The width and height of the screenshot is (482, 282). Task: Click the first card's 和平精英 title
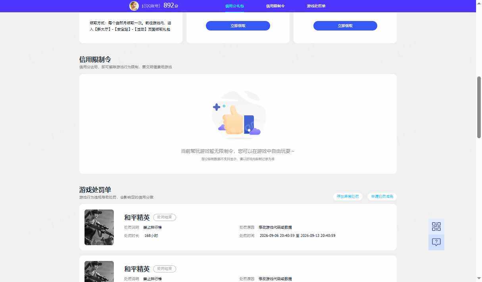137,217
